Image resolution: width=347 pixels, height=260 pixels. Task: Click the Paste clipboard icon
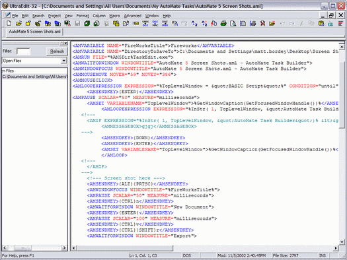321,23
